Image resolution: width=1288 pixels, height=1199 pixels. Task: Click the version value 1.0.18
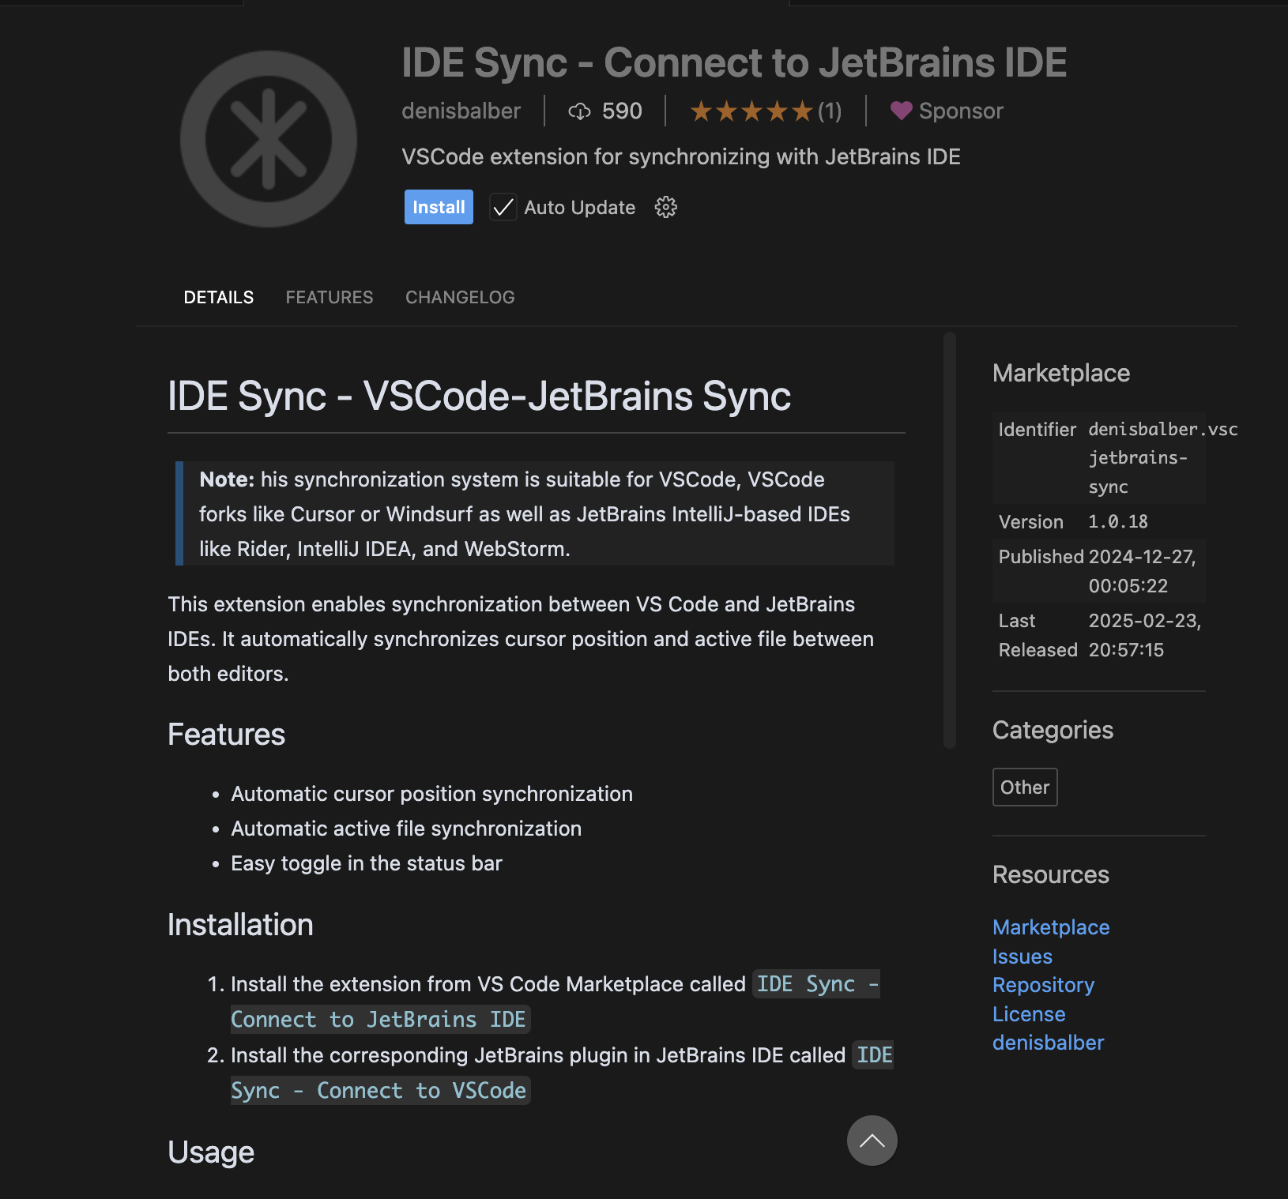[1117, 522]
